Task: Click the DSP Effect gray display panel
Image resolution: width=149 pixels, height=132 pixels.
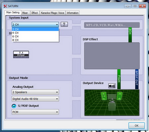Action: pyautogui.click(x=112, y=56)
